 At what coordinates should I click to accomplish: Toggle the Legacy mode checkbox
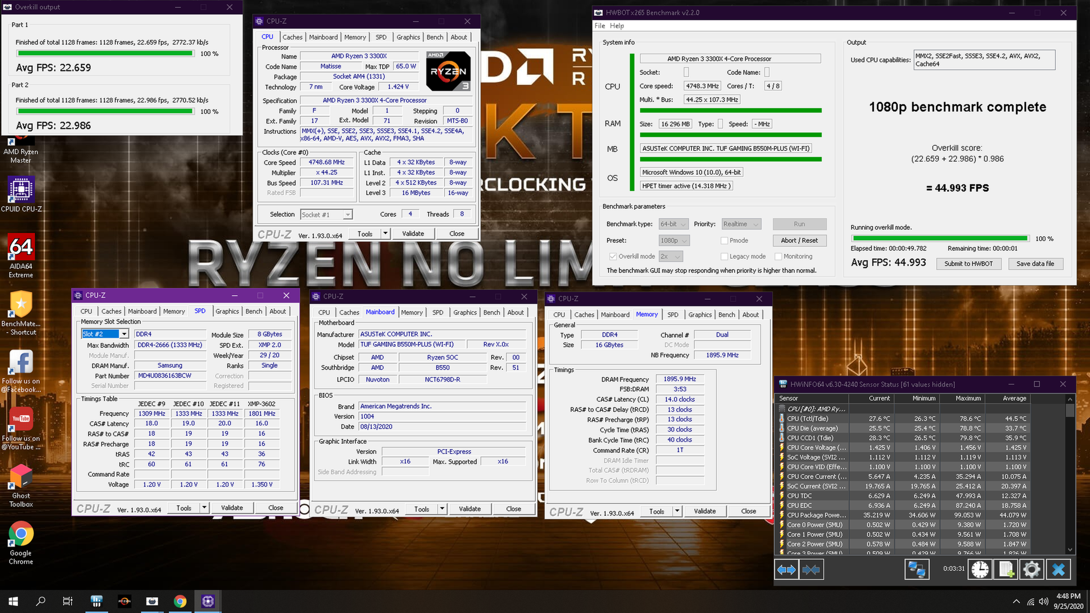(724, 257)
